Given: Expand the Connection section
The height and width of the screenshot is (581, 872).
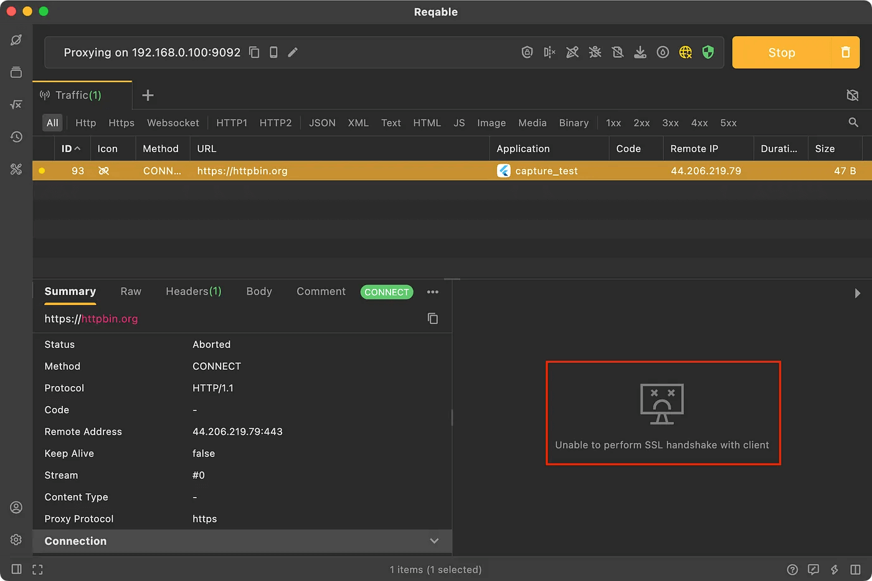Looking at the screenshot, I should coord(242,541).
